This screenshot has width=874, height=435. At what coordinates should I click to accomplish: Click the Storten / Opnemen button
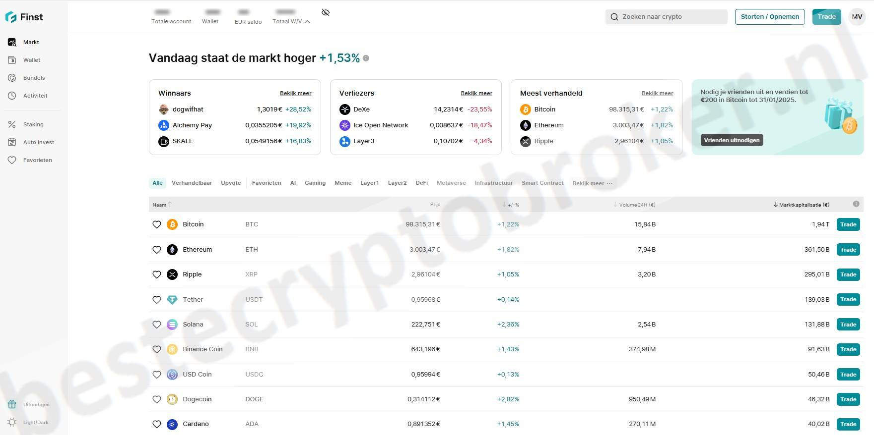click(769, 16)
